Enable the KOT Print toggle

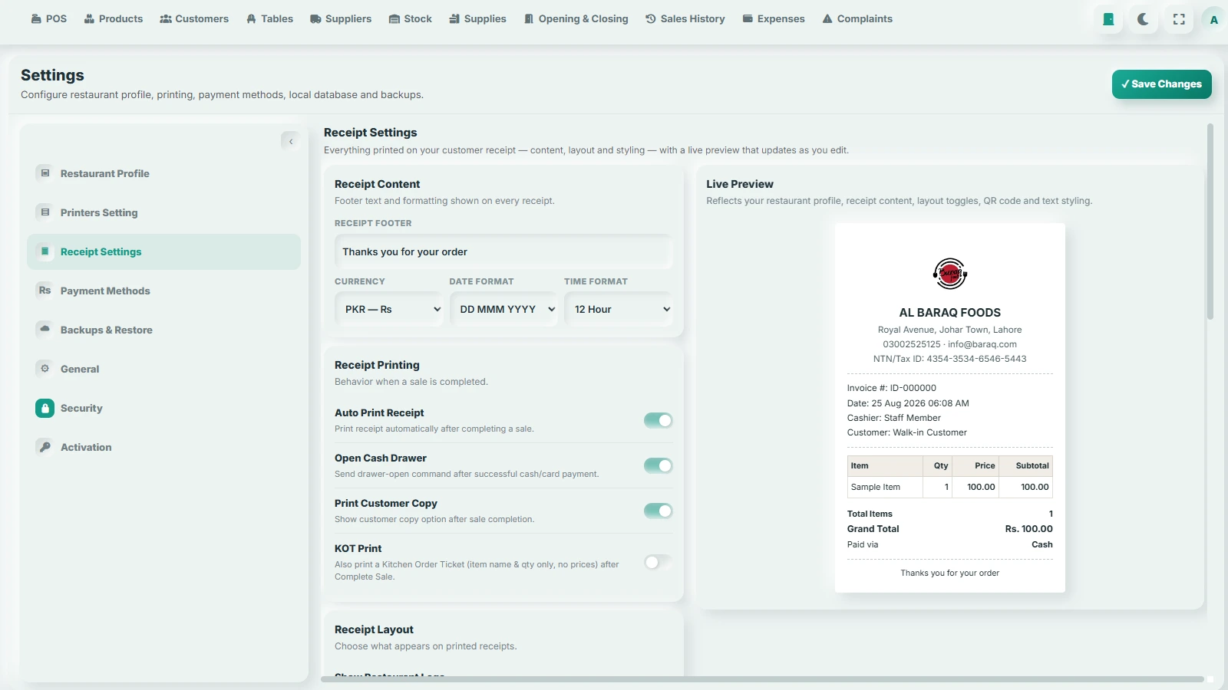click(658, 562)
